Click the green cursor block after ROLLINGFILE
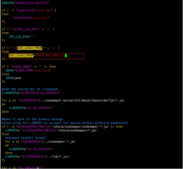Image resolution: width=183 pixels, height=169 pixels. (x=66, y=55)
